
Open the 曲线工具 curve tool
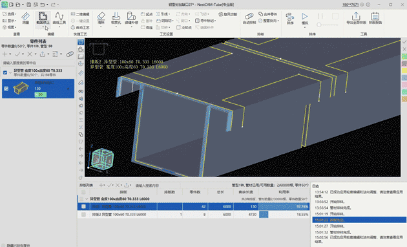coord(59,18)
